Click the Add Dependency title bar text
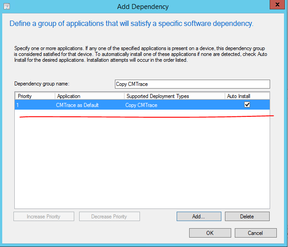288x247 pixels. 143,7
